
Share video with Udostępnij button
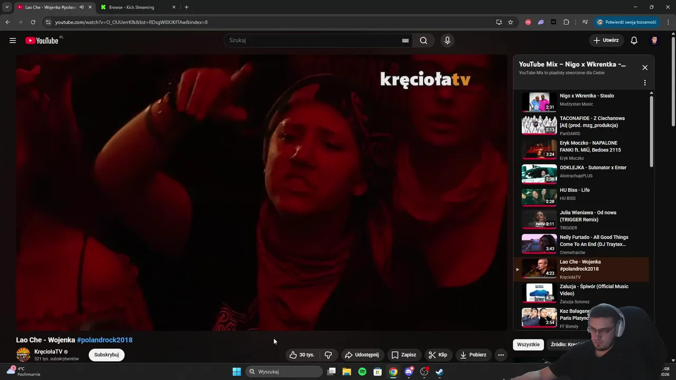pyautogui.click(x=362, y=355)
